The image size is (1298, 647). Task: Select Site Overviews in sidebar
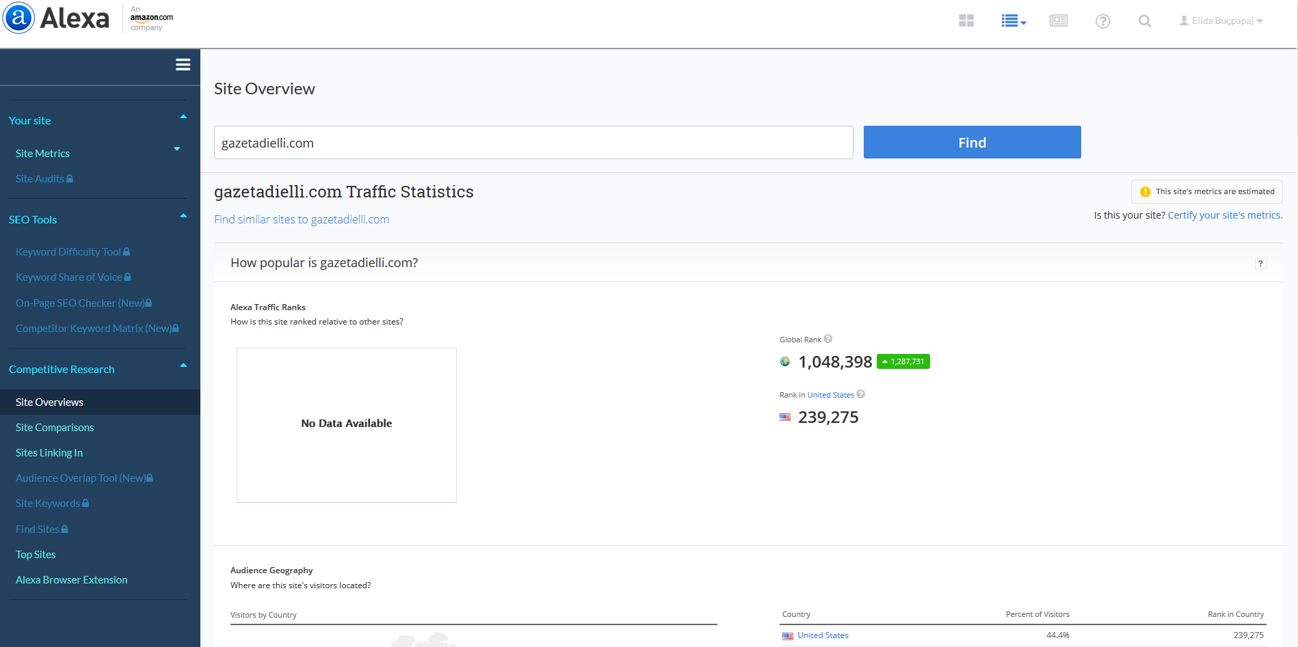pyautogui.click(x=100, y=402)
